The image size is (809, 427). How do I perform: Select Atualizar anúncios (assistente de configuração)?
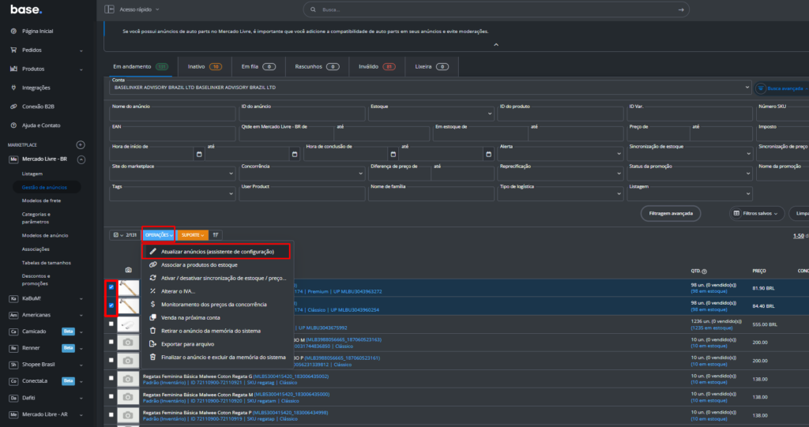[x=216, y=252]
